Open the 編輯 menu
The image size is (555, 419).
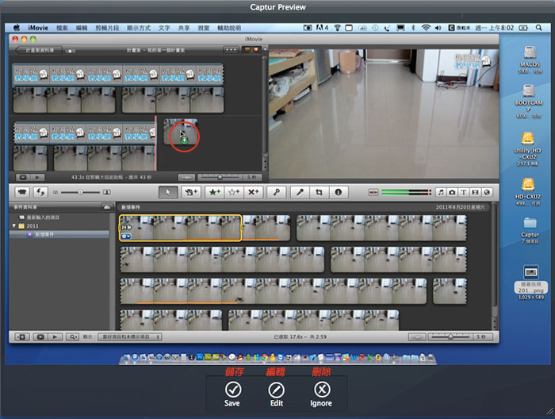tap(82, 28)
